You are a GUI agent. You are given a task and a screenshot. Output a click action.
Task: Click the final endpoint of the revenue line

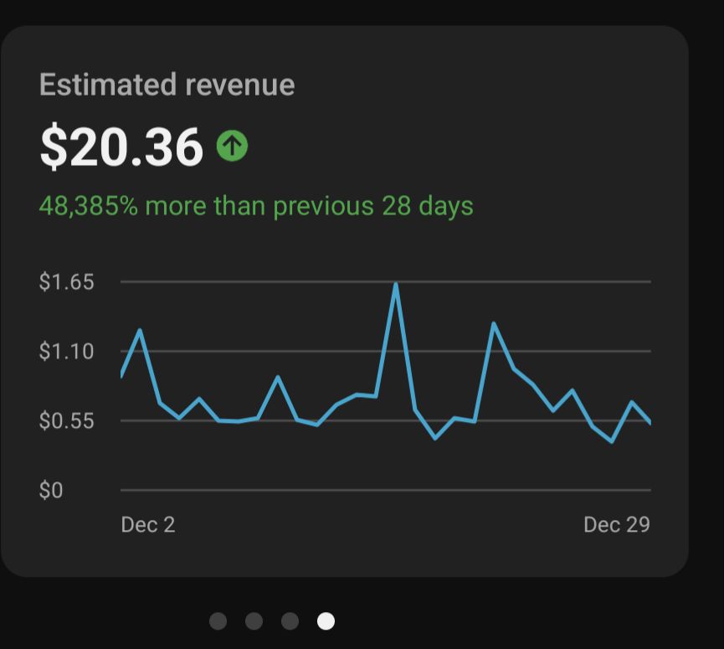click(x=650, y=423)
